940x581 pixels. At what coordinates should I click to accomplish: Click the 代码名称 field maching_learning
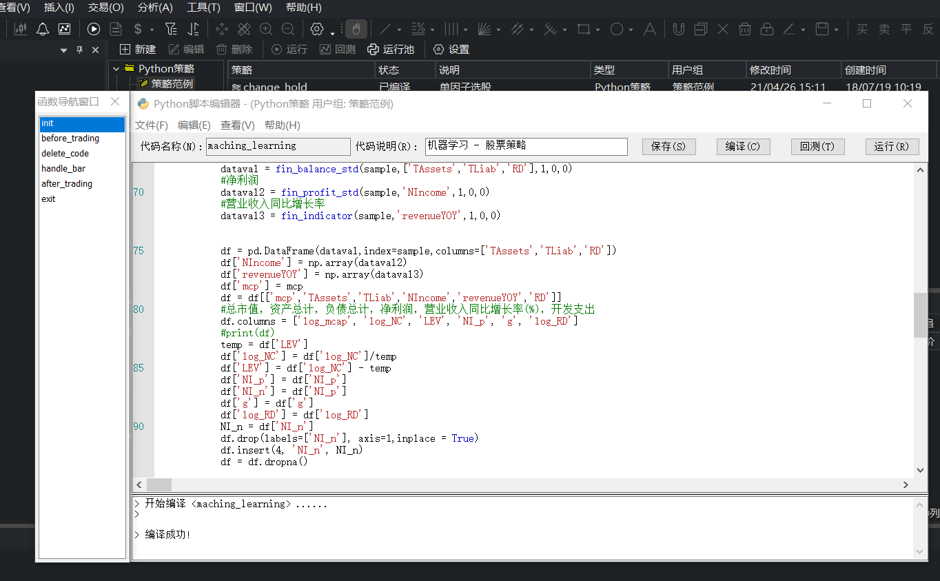pos(278,146)
